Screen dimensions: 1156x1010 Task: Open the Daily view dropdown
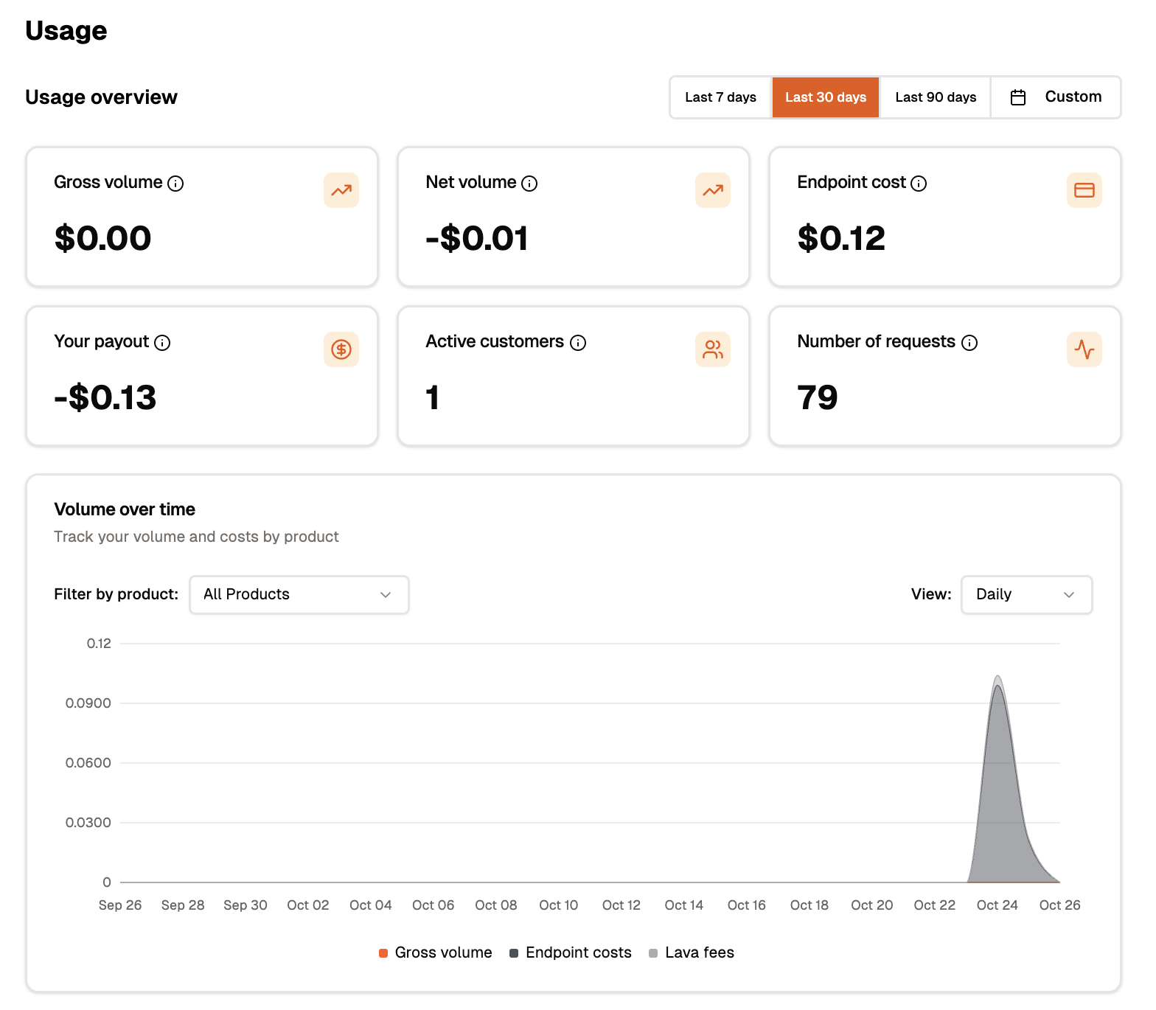tap(1026, 595)
